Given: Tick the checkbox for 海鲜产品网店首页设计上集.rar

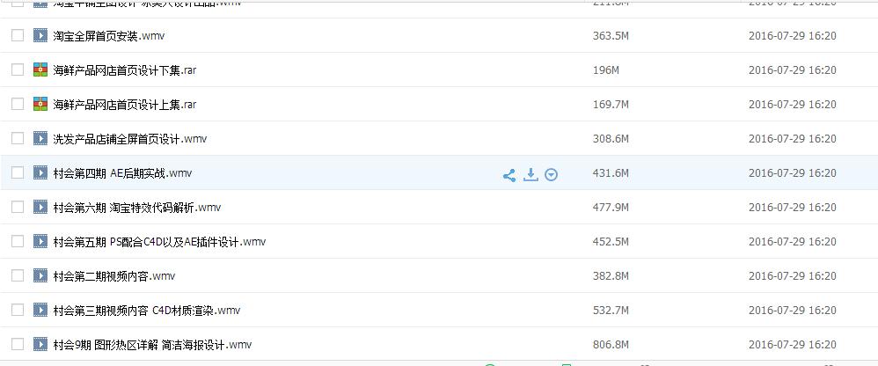Looking at the screenshot, I should coord(18,104).
